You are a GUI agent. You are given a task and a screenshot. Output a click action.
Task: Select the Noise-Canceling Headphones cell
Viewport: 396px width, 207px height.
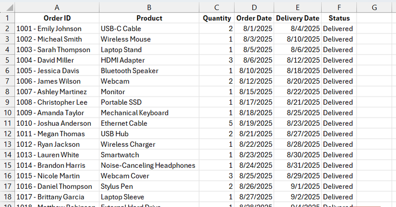[x=148, y=165]
